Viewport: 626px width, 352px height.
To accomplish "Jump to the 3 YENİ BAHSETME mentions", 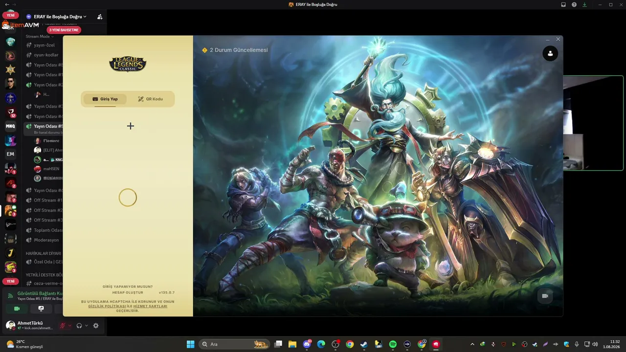I will [x=64, y=30].
